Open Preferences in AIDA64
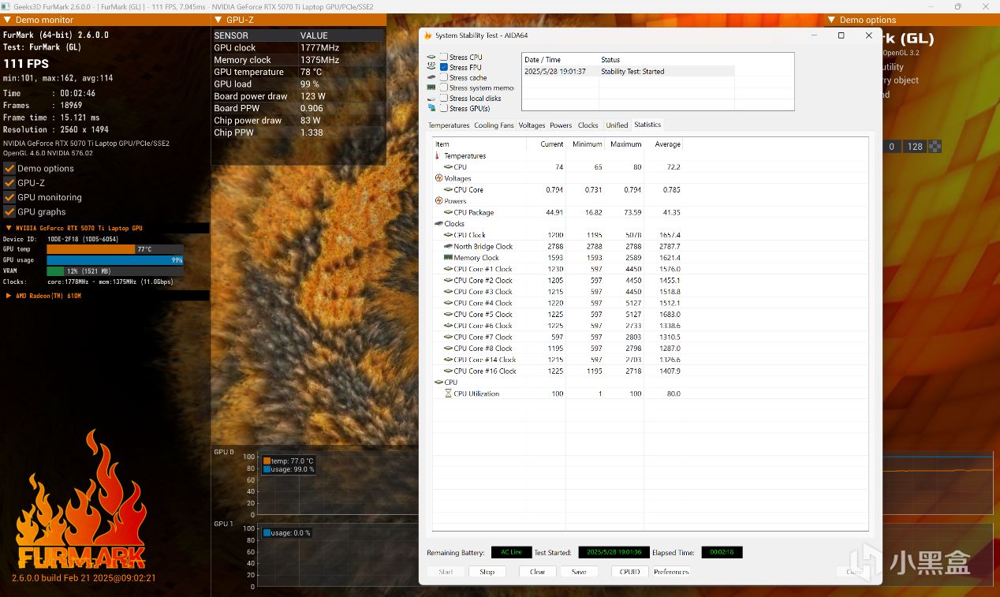Screen dimensions: 1000x597 tap(671, 572)
